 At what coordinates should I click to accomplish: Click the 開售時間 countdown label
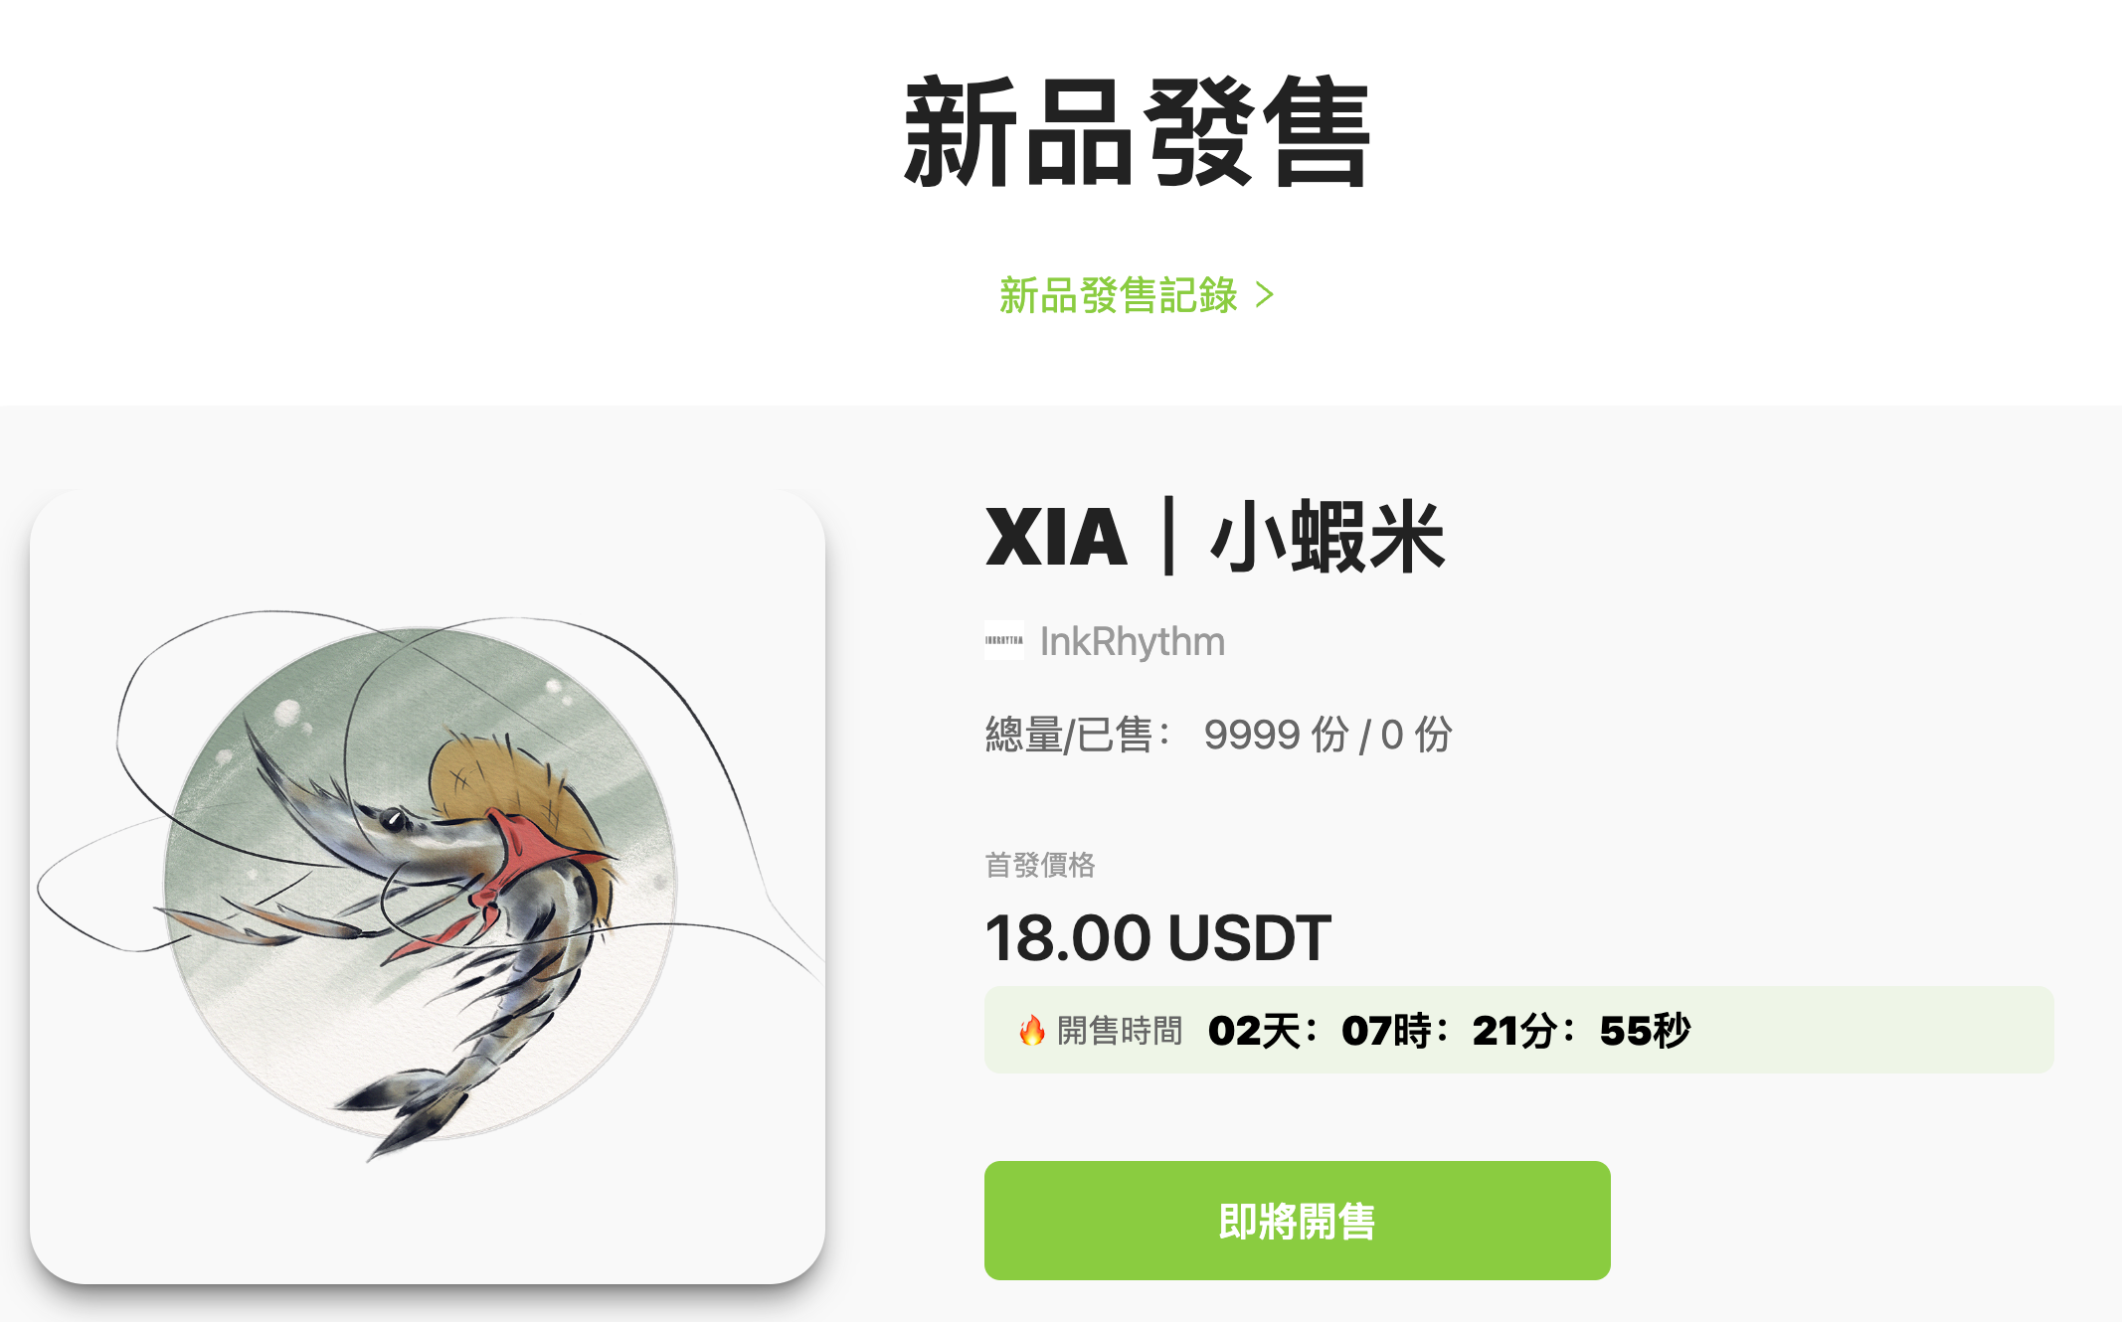click(1120, 1031)
